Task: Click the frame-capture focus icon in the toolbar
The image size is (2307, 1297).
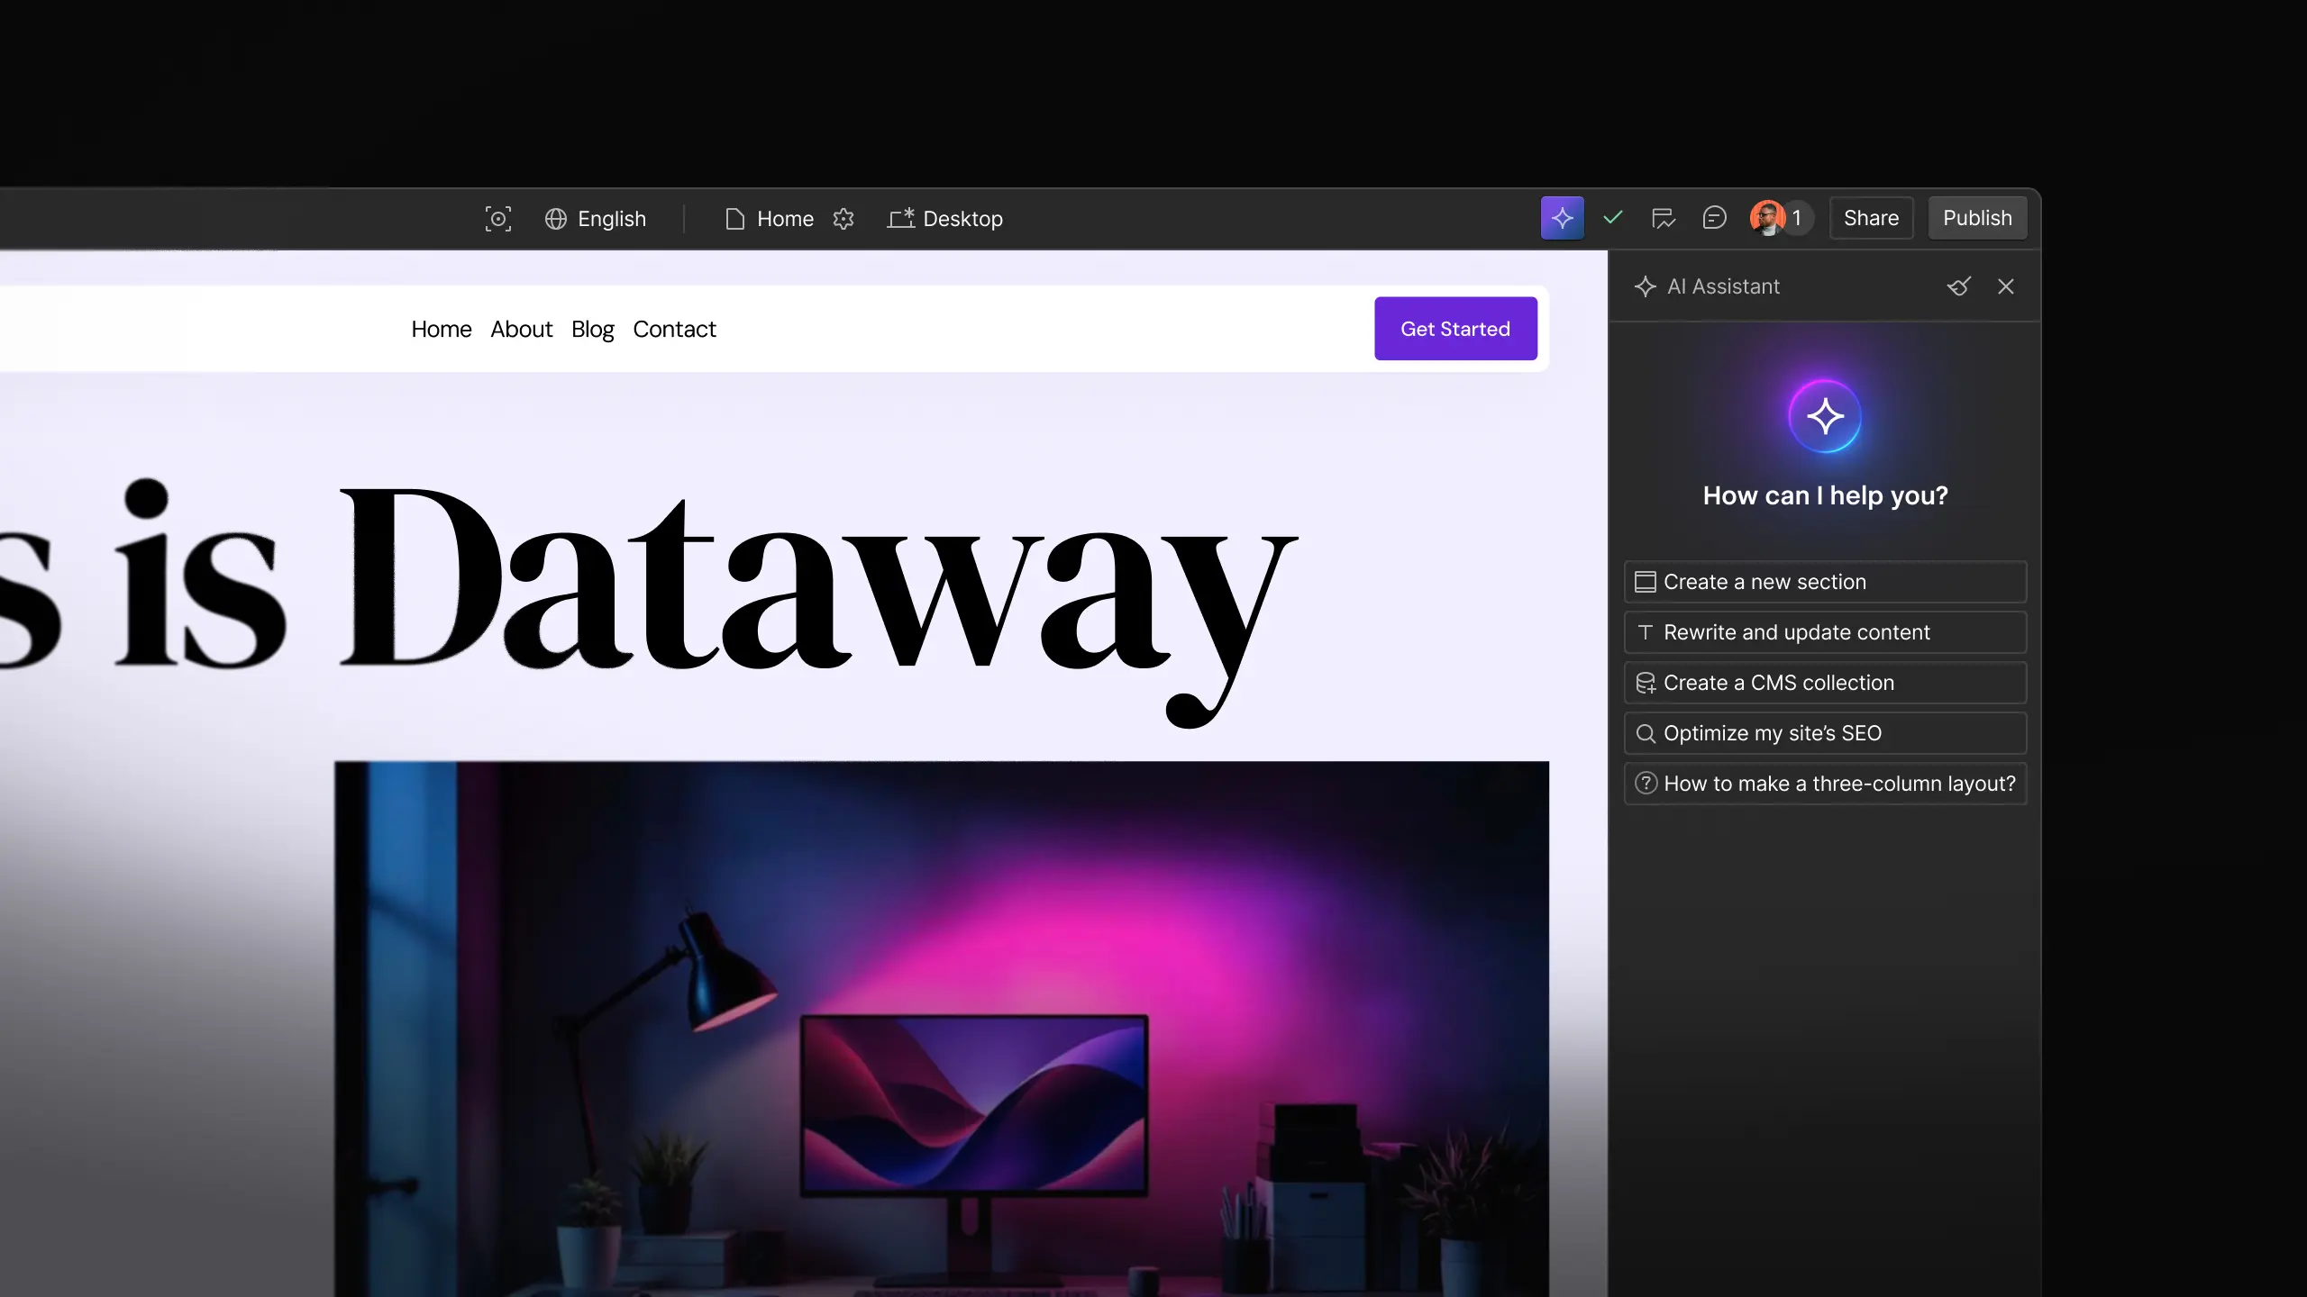Action: (x=498, y=218)
